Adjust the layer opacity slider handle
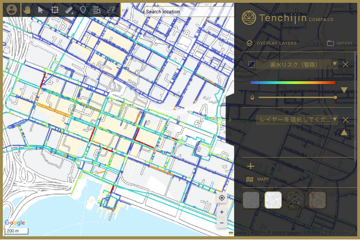This screenshot has height=240, width=360. pos(336,98)
